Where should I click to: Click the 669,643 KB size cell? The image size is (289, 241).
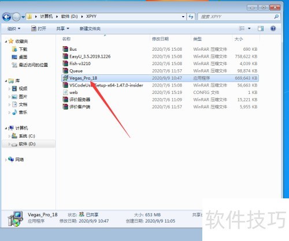click(x=246, y=78)
